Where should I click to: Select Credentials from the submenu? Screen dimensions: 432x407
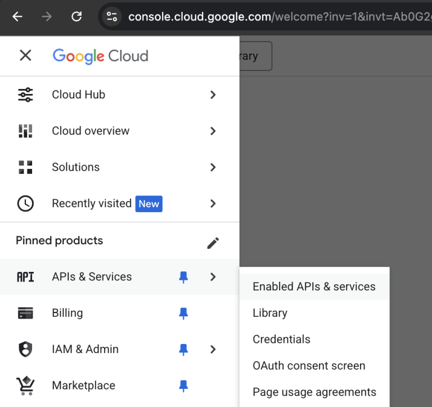point(281,339)
